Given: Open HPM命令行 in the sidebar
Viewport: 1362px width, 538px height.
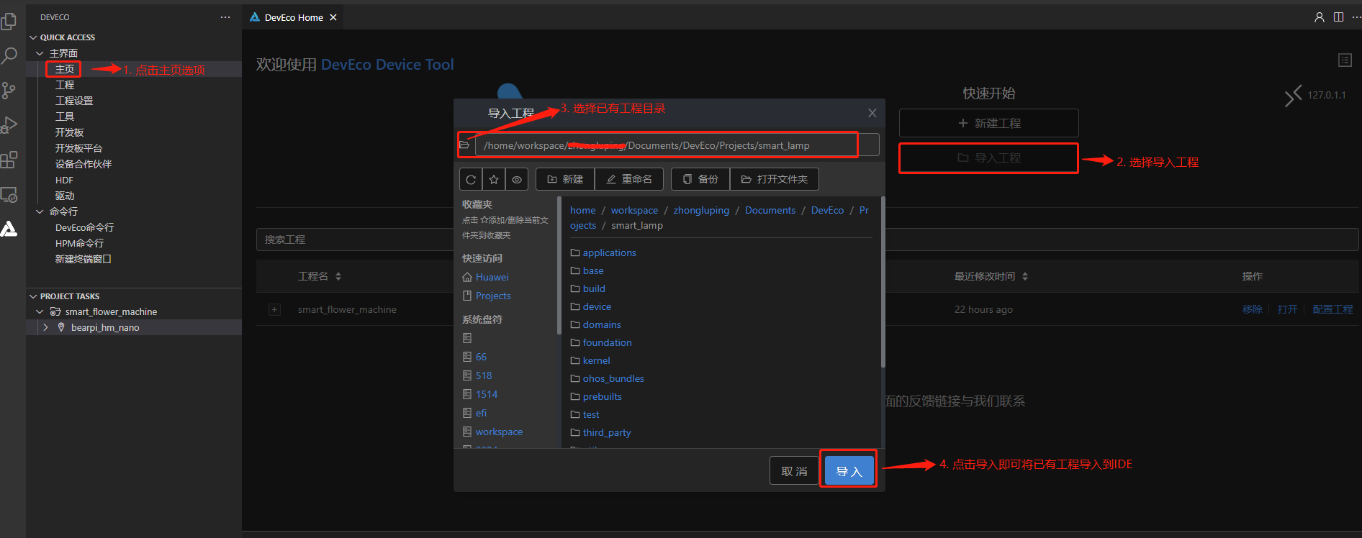Looking at the screenshot, I should 79,243.
